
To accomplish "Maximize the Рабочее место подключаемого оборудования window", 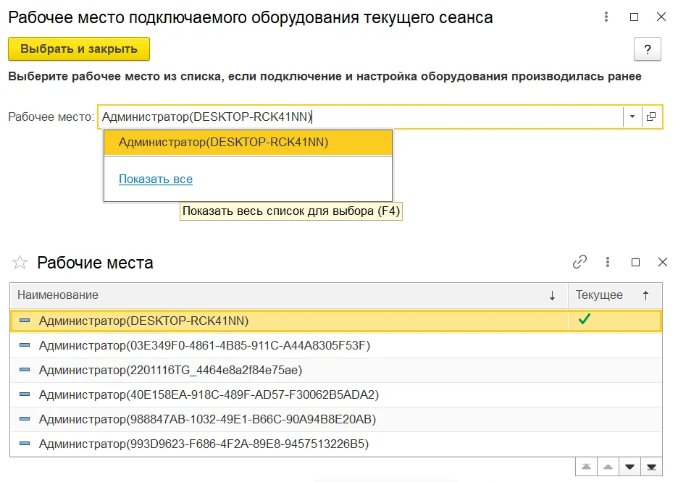I will [x=634, y=17].
